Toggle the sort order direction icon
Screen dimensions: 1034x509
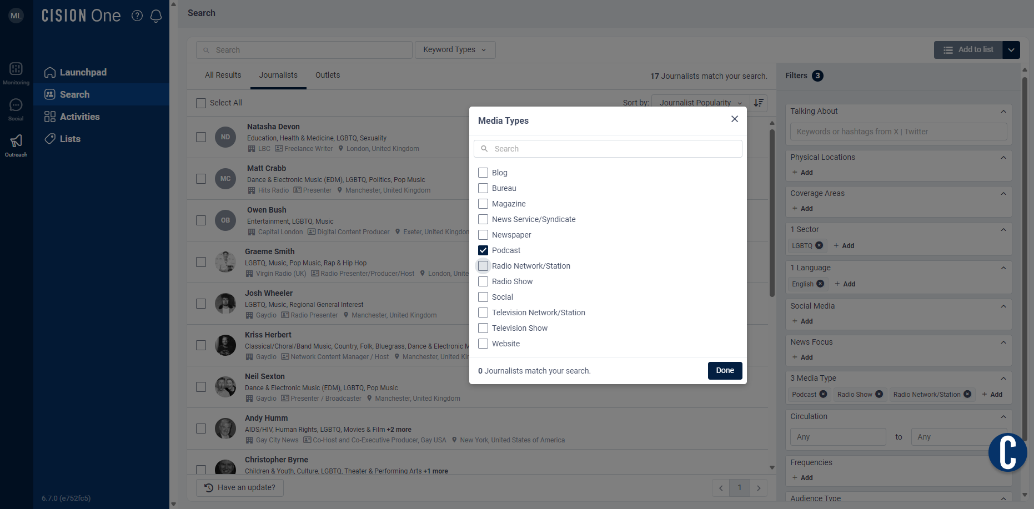pos(759,103)
